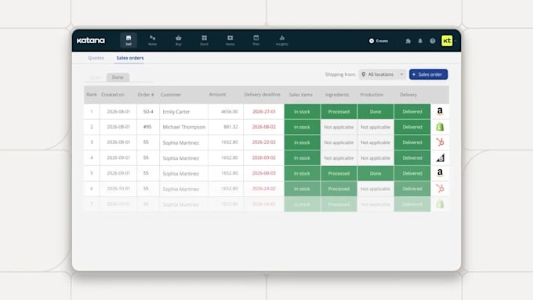The height and width of the screenshot is (300, 533).
Task: Select the Done status tab
Action: point(118,78)
